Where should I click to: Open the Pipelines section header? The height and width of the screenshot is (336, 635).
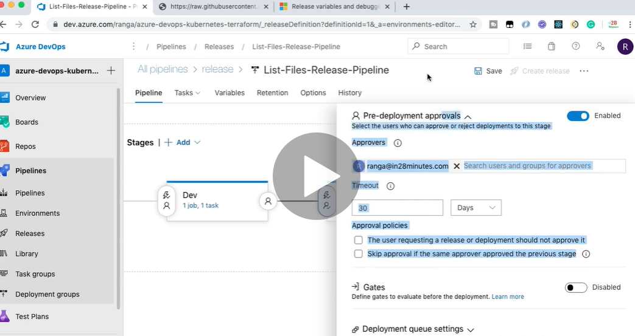(31, 171)
